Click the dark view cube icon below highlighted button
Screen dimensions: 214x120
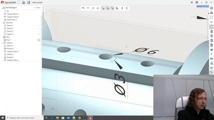coord(211,31)
